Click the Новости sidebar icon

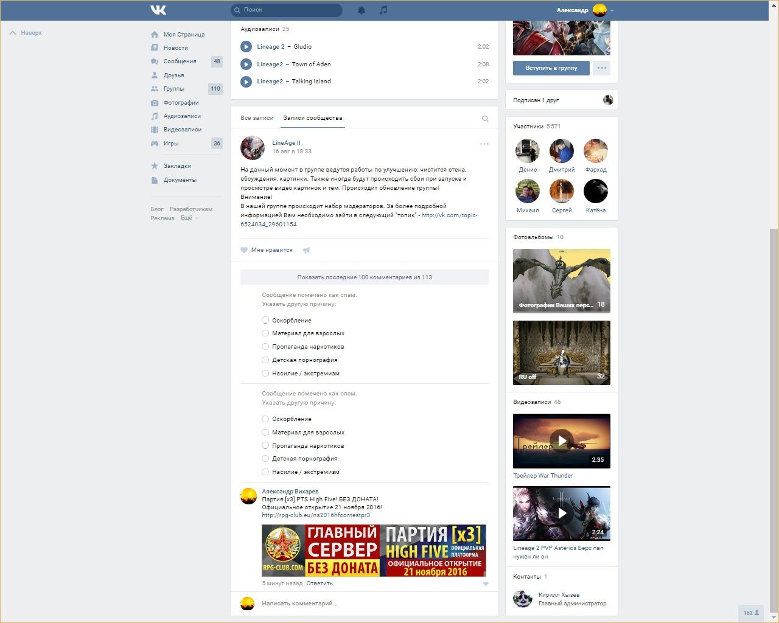pyautogui.click(x=155, y=48)
